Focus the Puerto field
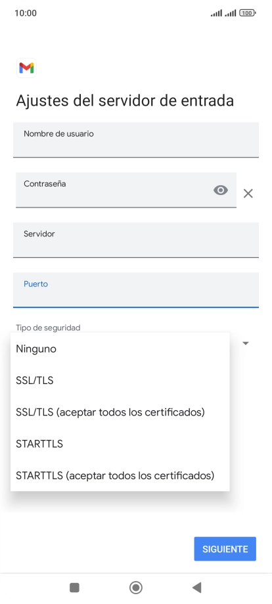Image resolution: width=272 pixels, height=604 pixels. point(136,290)
